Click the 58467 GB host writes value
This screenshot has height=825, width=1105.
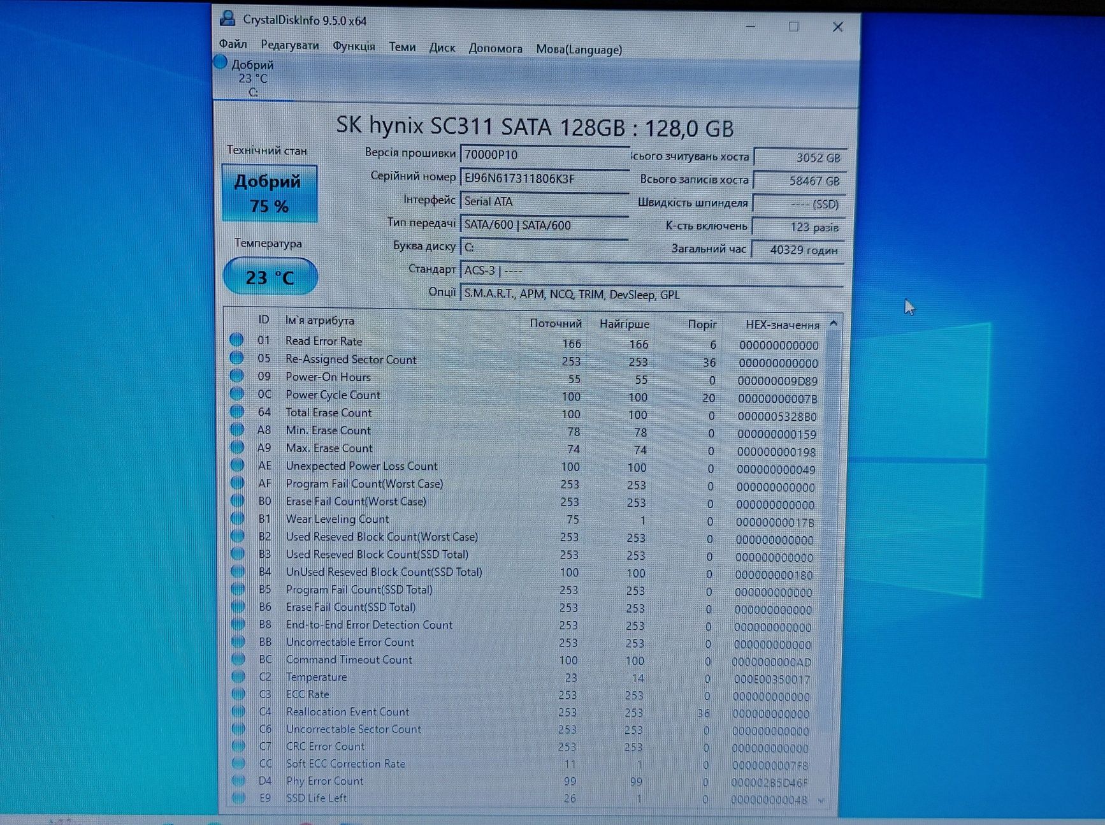[799, 180]
